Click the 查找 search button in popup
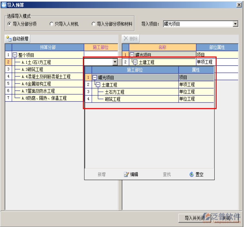The width and height of the screenshot is (244, 227). 167,174
